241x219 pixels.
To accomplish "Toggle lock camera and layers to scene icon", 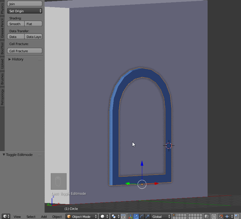I will [x=207, y=216].
